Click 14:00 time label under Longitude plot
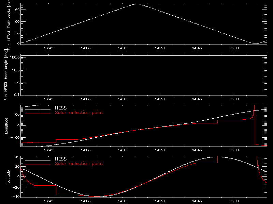The image size is (273, 204). pos(86,150)
